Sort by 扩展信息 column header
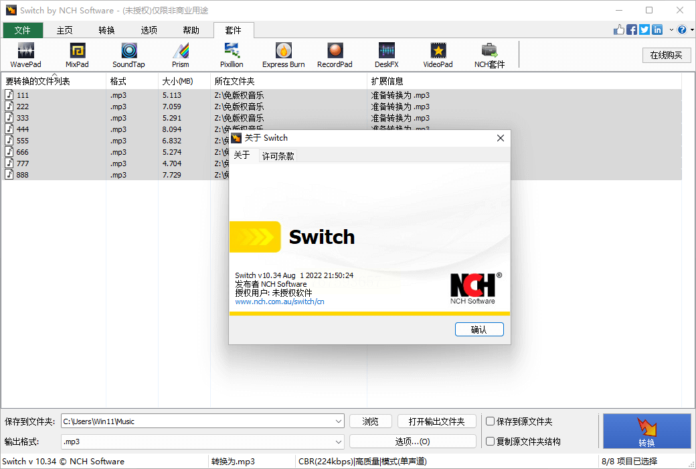The width and height of the screenshot is (696, 469). pos(524,81)
